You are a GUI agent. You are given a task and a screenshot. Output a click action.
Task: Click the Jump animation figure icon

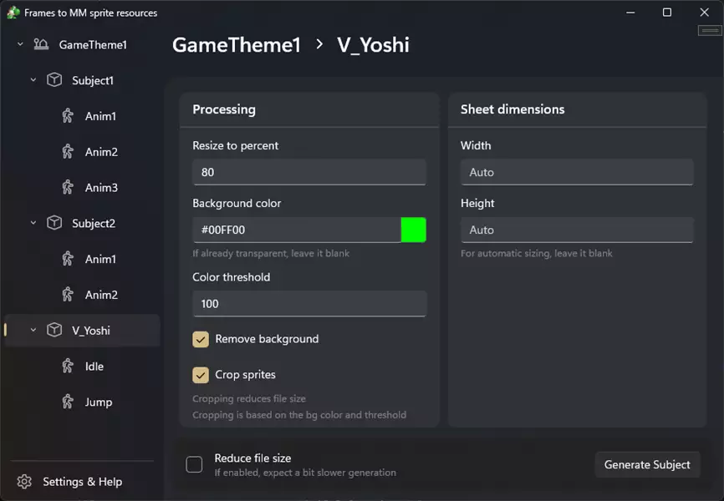68,402
